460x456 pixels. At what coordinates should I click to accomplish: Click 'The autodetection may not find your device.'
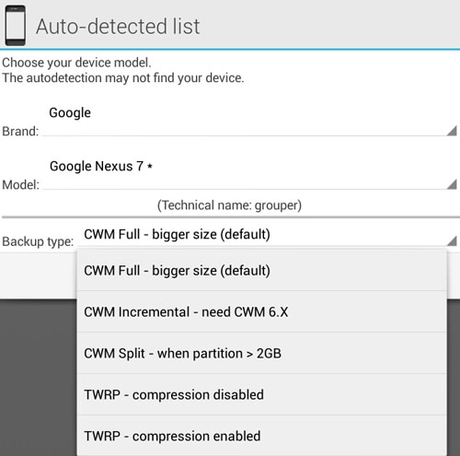coord(123,78)
